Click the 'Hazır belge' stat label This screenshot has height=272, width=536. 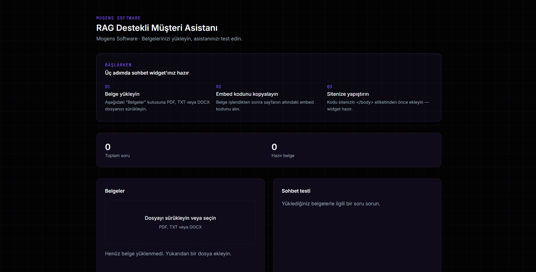(x=283, y=156)
